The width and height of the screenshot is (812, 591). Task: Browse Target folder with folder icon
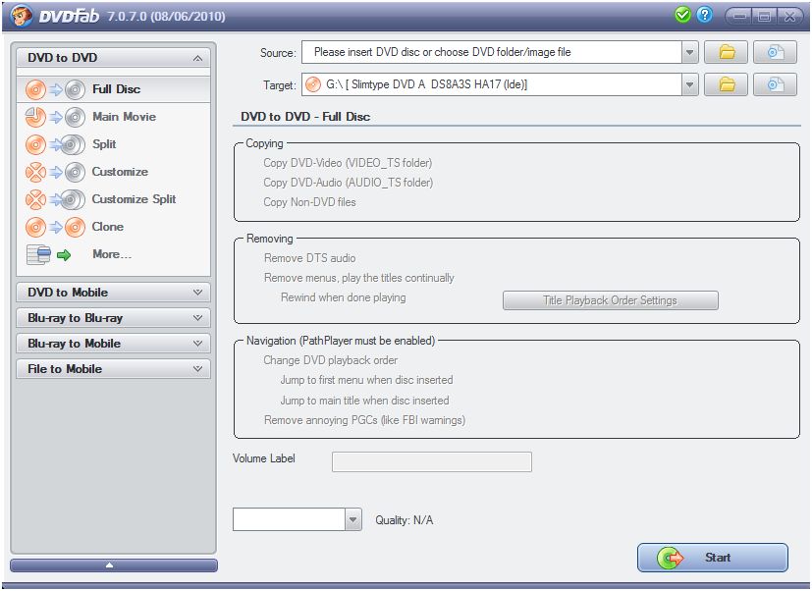point(726,84)
